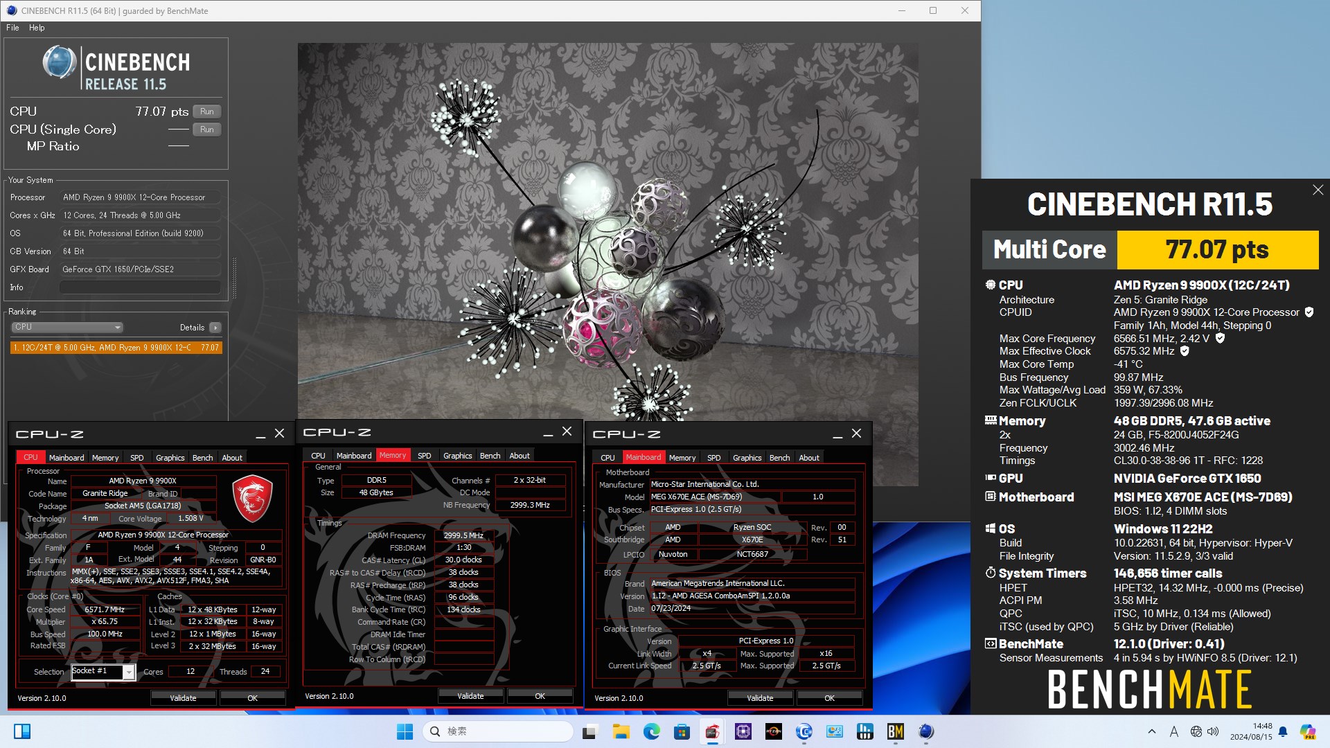Open the BenchMate BM taskbar icon
Screen dimensions: 1330x748
(895, 731)
